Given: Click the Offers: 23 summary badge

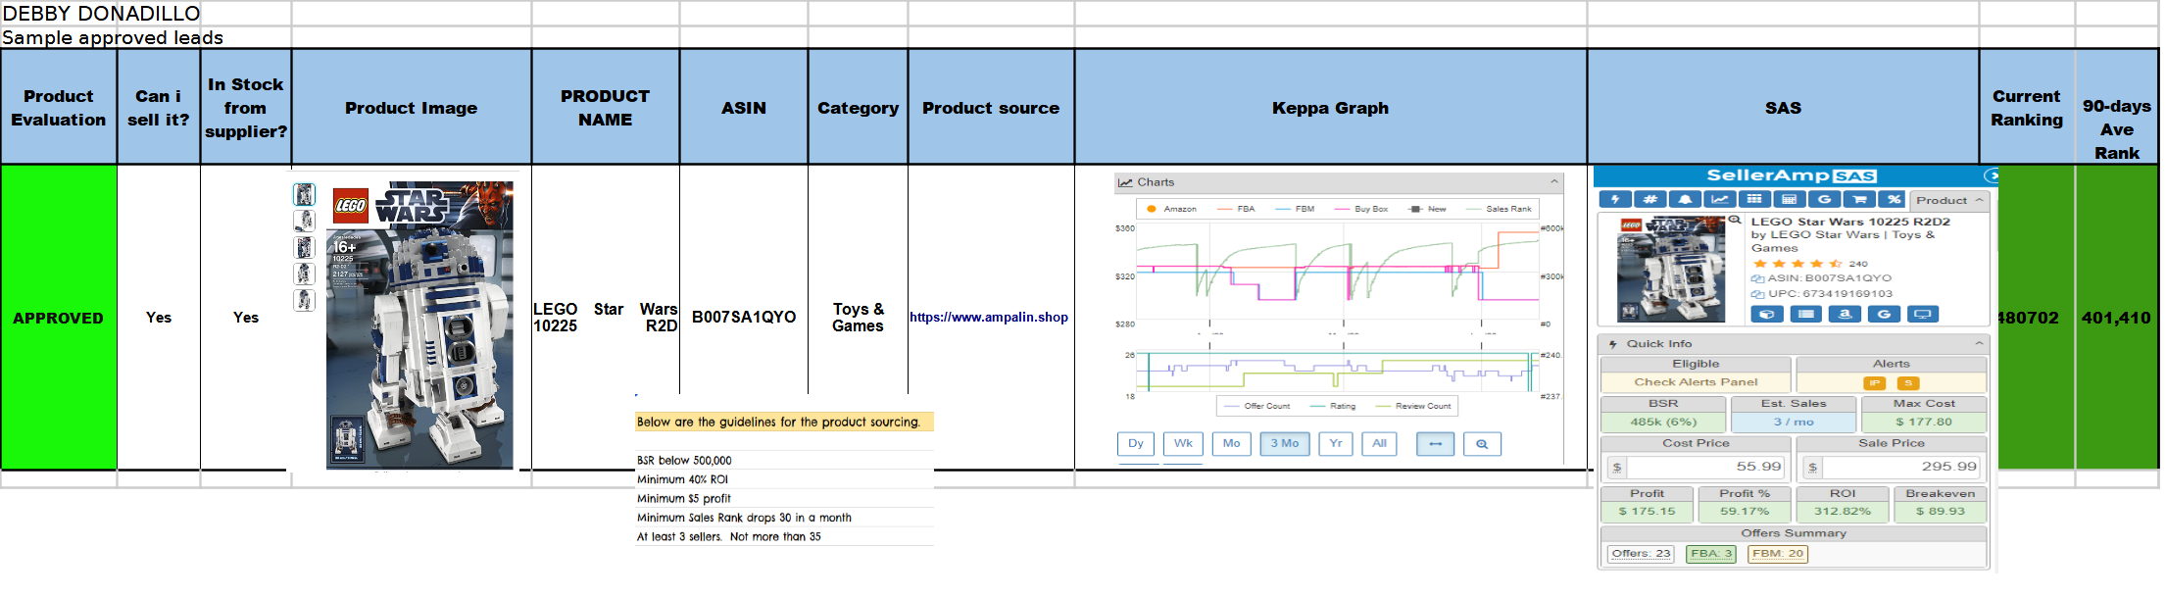Looking at the screenshot, I should click(x=1641, y=554).
